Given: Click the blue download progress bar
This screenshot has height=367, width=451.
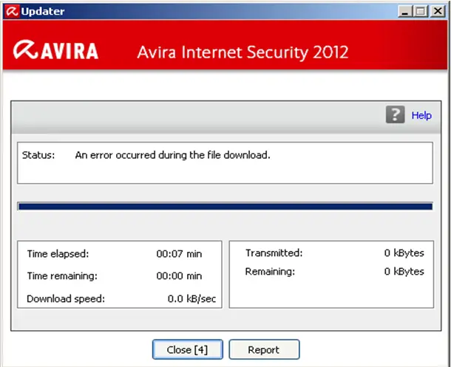Looking at the screenshot, I should [x=225, y=207].
